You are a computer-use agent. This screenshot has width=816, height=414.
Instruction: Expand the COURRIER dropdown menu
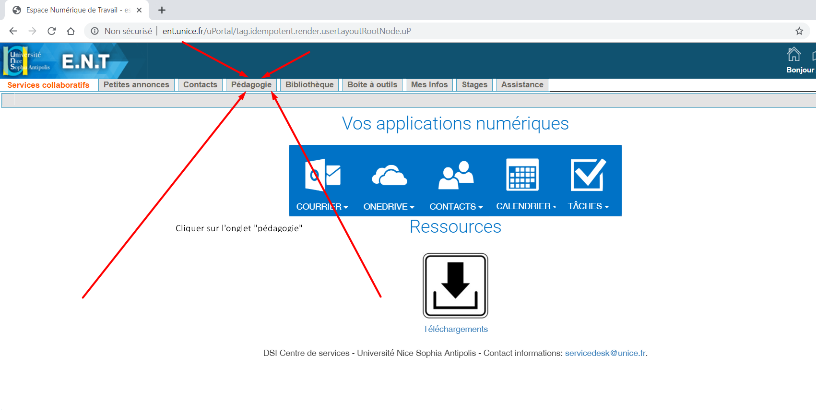coord(322,207)
